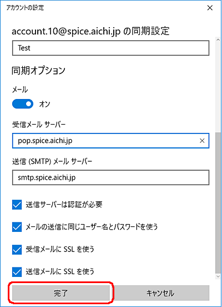The image size is (222, 307).
Task: Uncheck 送信サーバーは認証が必要 checkbox
Action: point(17,205)
